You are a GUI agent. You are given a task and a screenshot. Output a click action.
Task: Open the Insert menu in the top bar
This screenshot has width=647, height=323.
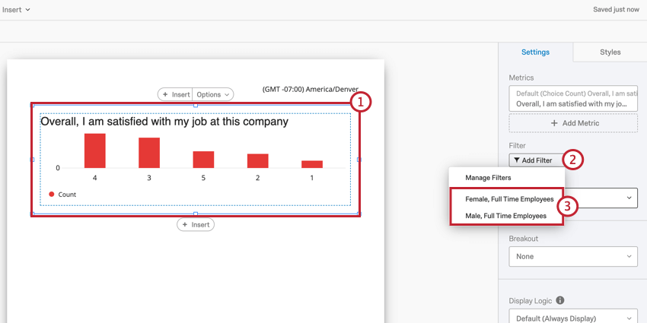click(x=16, y=9)
